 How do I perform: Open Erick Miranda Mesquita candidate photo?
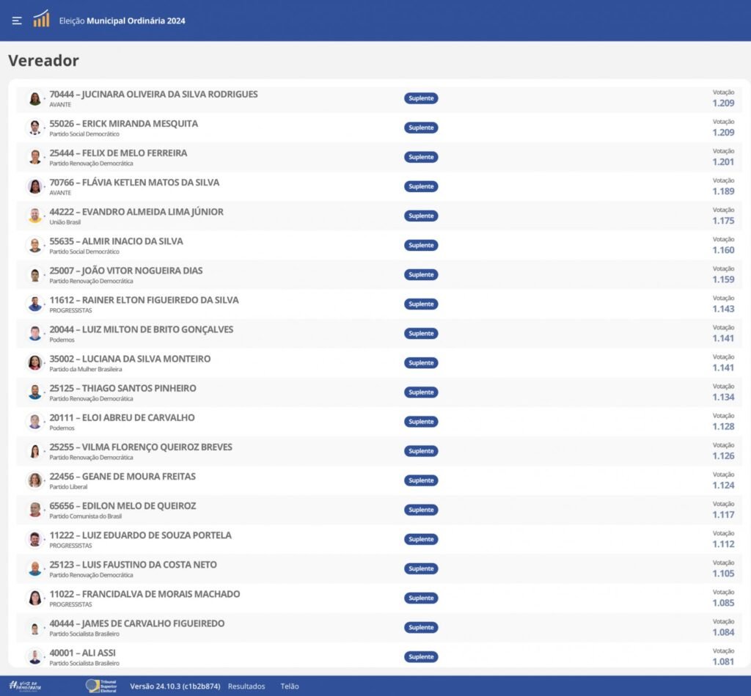click(x=34, y=128)
